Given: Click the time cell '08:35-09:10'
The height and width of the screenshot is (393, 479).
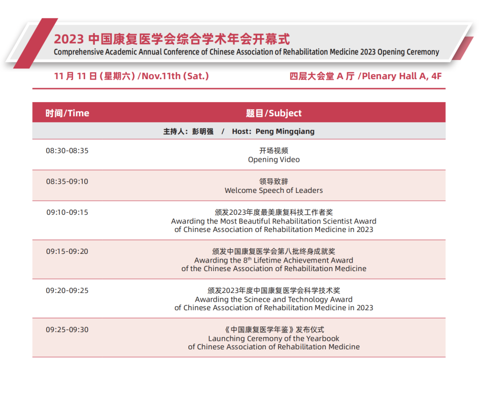Looking at the screenshot, I should (67, 182).
